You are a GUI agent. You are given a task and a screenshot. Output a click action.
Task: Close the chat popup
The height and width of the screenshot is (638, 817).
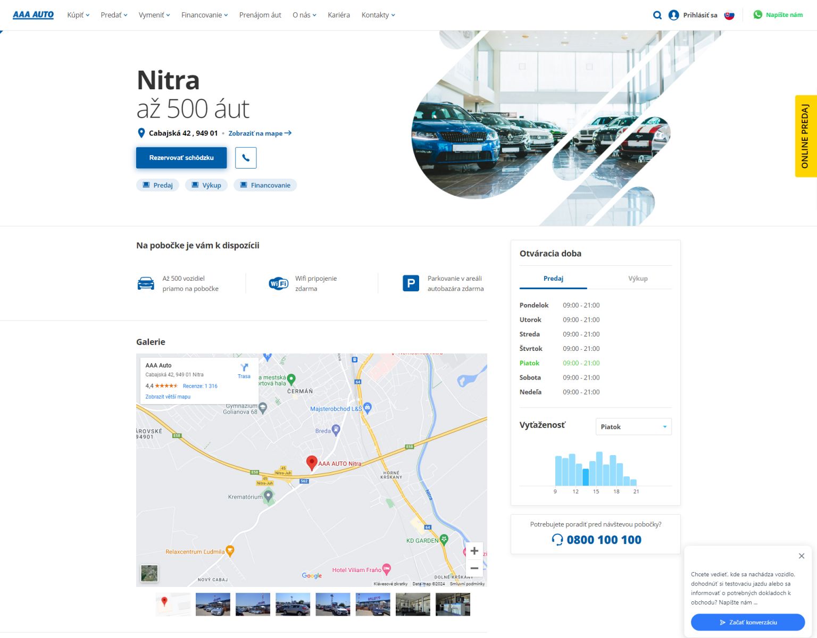pyautogui.click(x=801, y=556)
